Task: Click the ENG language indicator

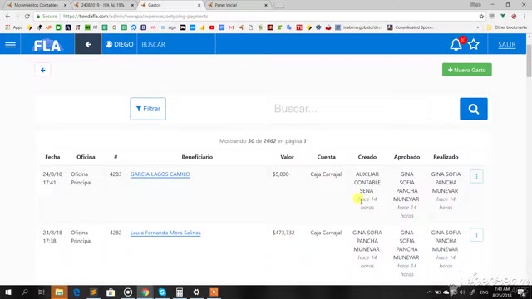Action: pos(484,292)
